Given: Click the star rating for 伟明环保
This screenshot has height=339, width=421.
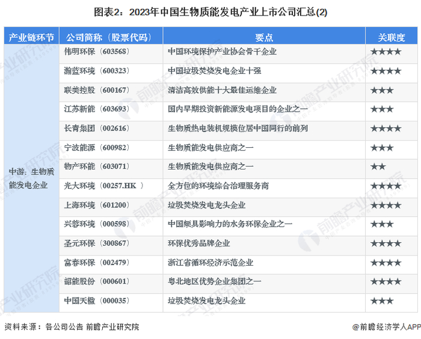Looking at the screenshot, I should click(x=386, y=52).
